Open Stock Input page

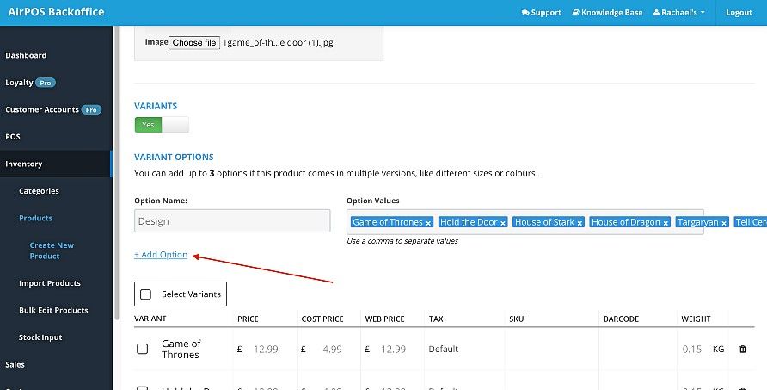40,337
